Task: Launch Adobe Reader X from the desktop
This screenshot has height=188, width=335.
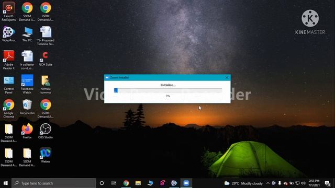Action: tap(8, 60)
